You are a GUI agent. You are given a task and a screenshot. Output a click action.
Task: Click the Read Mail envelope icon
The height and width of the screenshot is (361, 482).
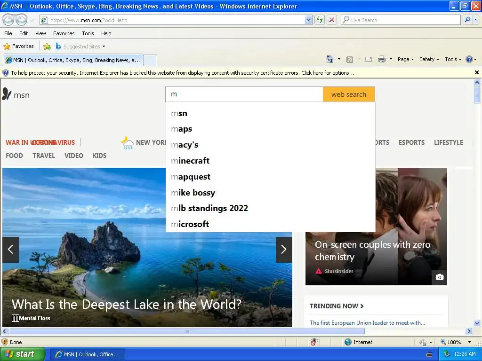pos(369,59)
